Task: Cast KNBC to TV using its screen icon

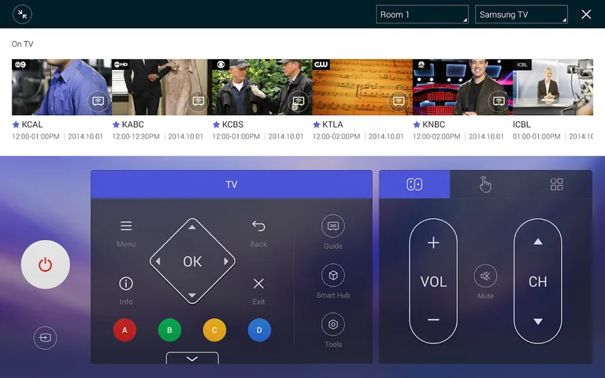Action: click(x=499, y=102)
